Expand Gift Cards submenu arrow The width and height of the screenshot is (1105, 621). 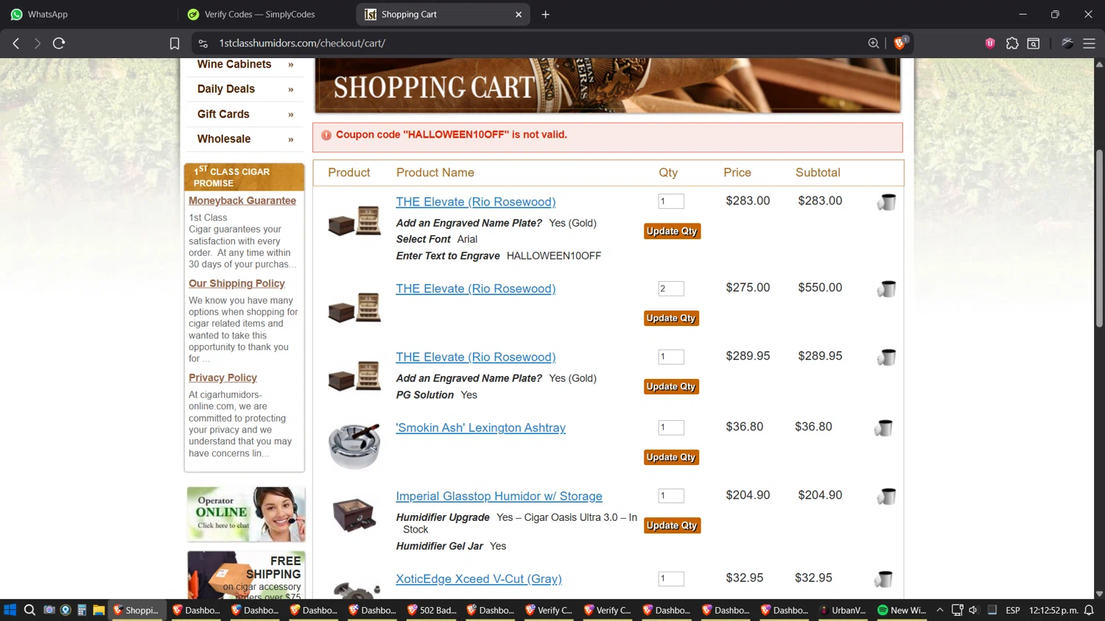tap(291, 115)
